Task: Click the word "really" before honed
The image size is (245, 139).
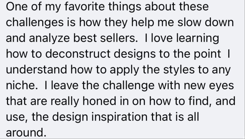Action: tap(65, 101)
